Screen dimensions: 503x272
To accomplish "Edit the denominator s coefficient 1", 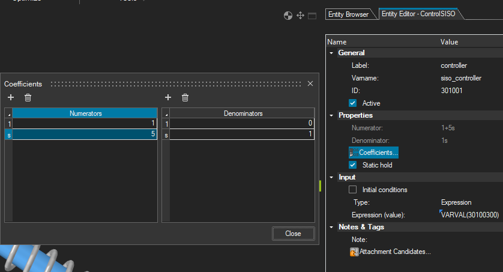I will pyautogui.click(x=242, y=134).
